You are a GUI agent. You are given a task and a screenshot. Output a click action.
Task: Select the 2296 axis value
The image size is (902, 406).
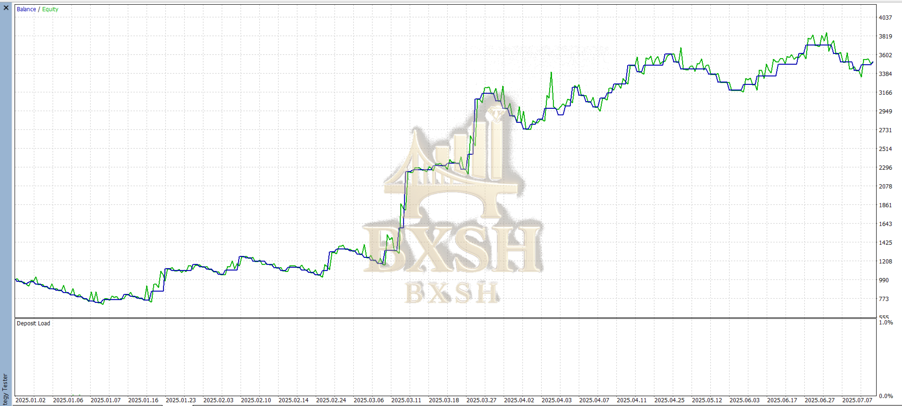point(886,168)
